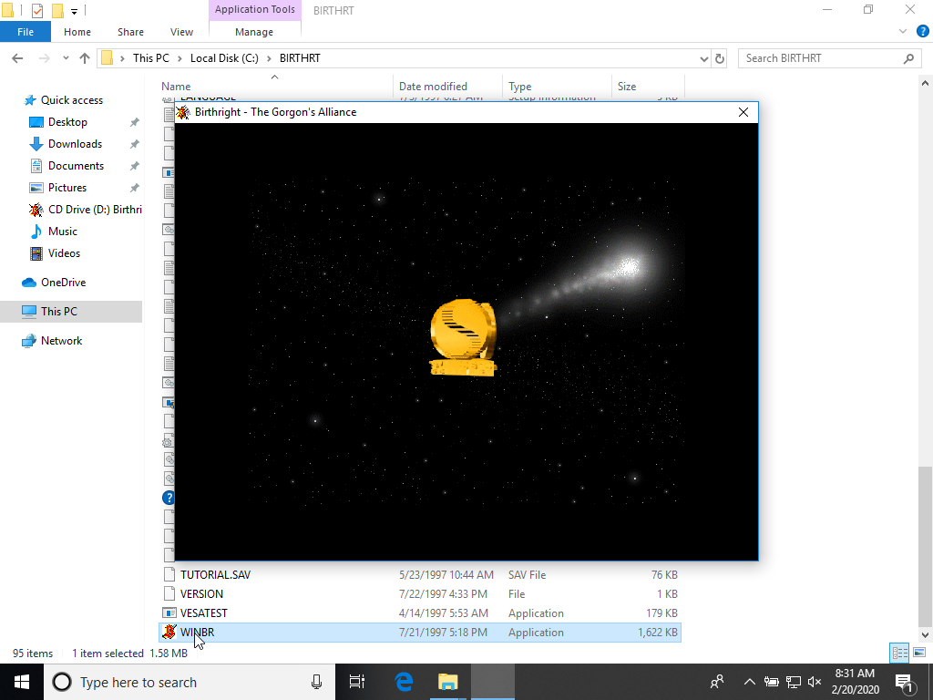The width and height of the screenshot is (933, 700).
Task: Go back with the Back arrow
Action: coord(17,57)
